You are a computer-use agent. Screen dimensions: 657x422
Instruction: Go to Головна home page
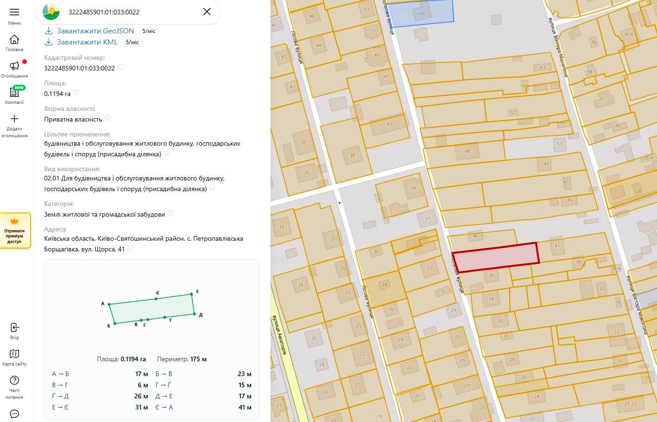coord(14,43)
